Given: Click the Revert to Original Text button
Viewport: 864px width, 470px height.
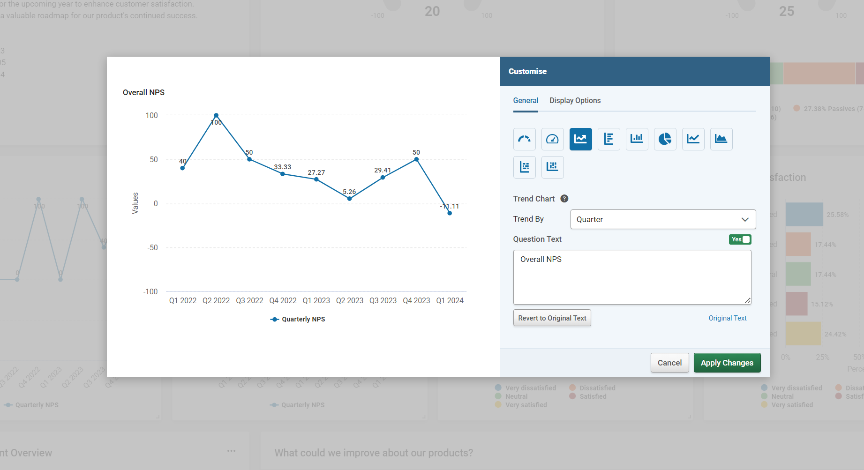Looking at the screenshot, I should (552, 318).
